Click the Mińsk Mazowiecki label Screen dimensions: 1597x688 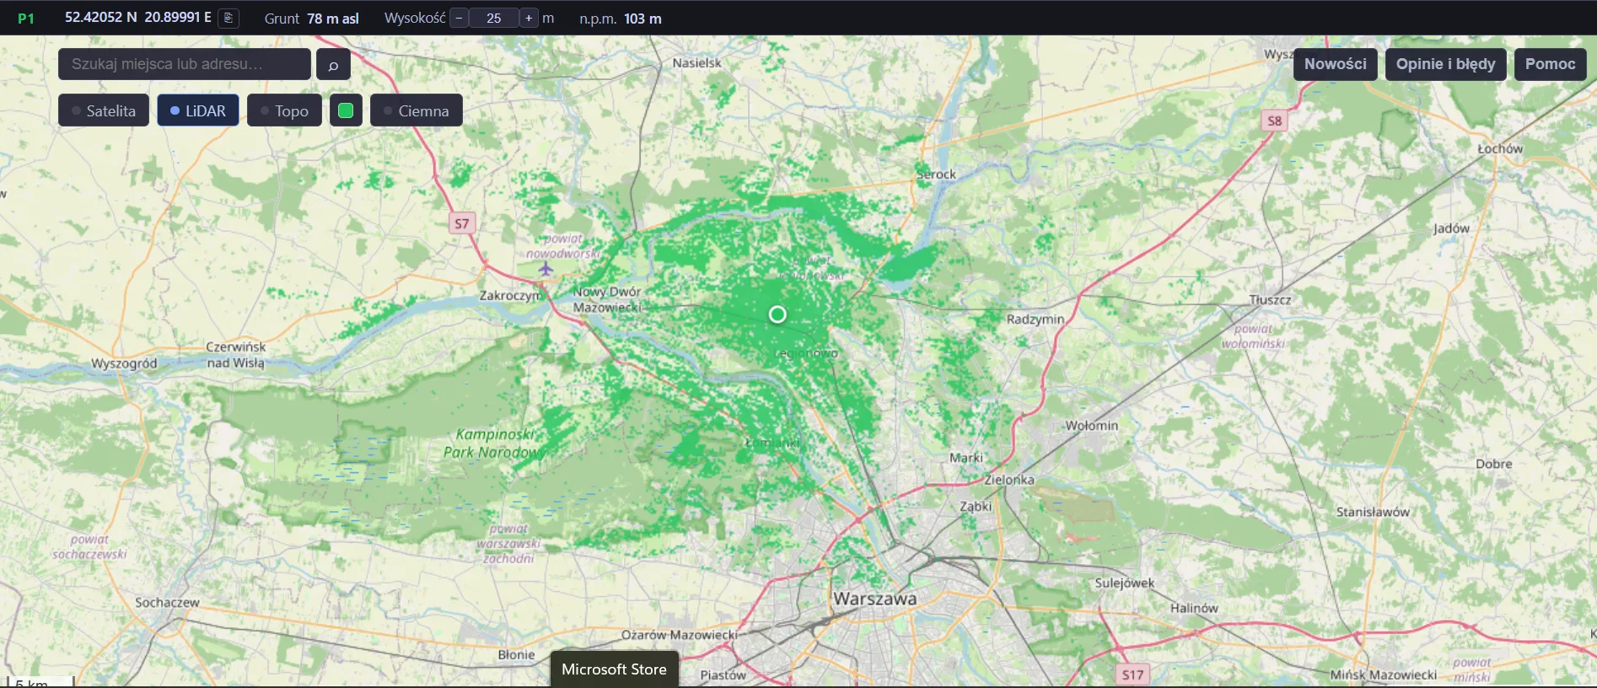pyautogui.click(x=1384, y=675)
